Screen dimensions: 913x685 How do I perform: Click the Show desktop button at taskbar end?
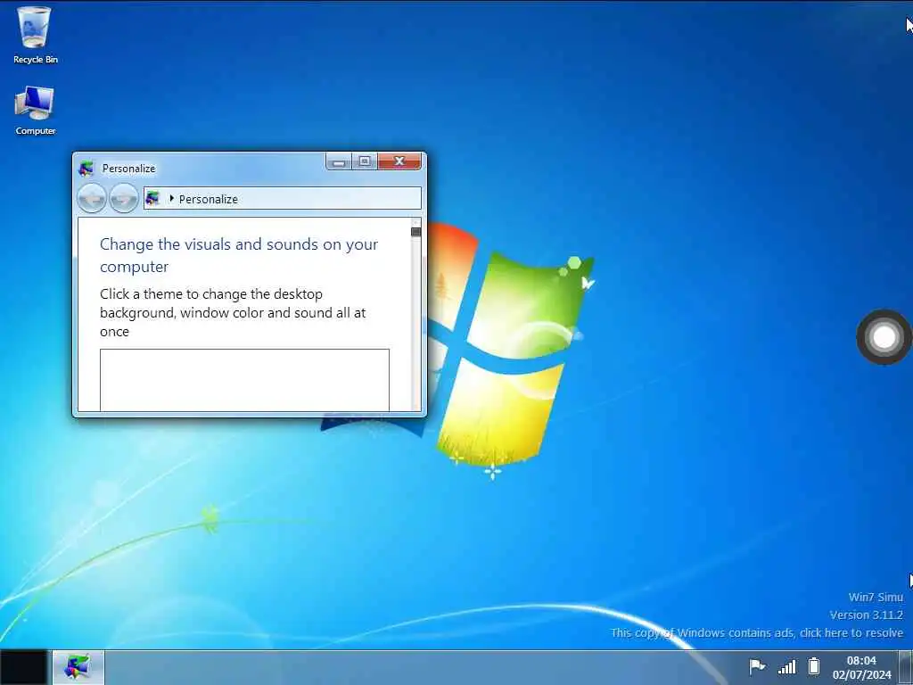pyautogui.click(x=906, y=667)
